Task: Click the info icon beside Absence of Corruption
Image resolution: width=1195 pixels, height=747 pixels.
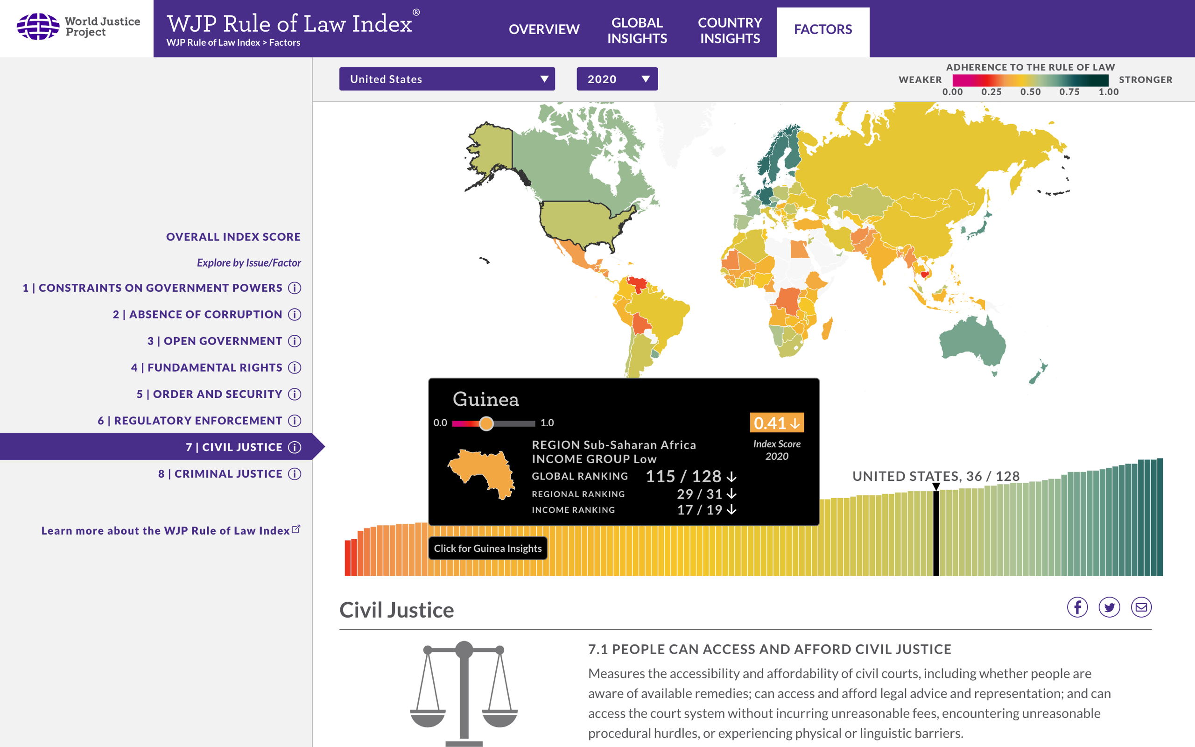Action: (295, 315)
